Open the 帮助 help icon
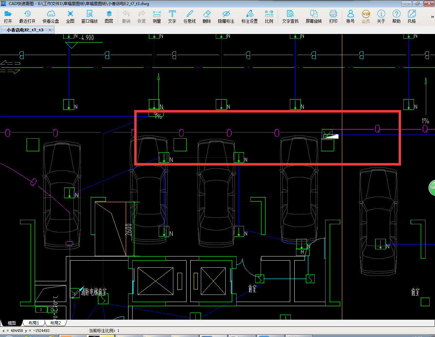Image resolution: width=435 pixels, height=337 pixels. (396, 17)
